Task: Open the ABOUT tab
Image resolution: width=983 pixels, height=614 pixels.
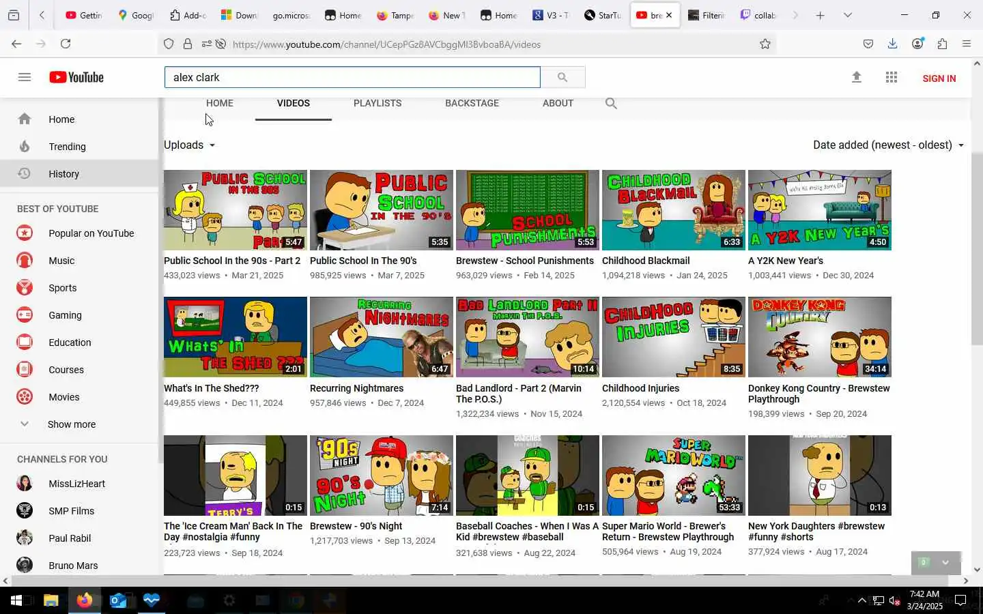Action: (558, 103)
